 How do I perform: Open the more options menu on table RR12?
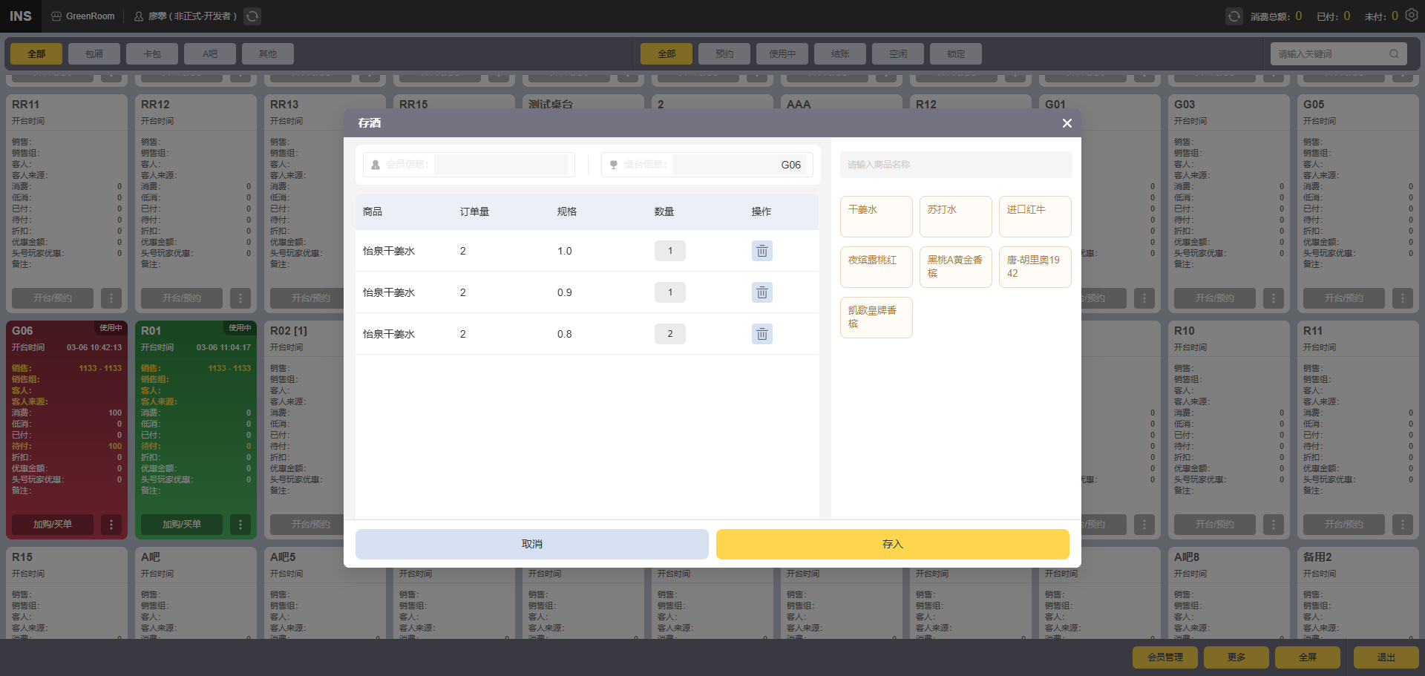(240, 298)
